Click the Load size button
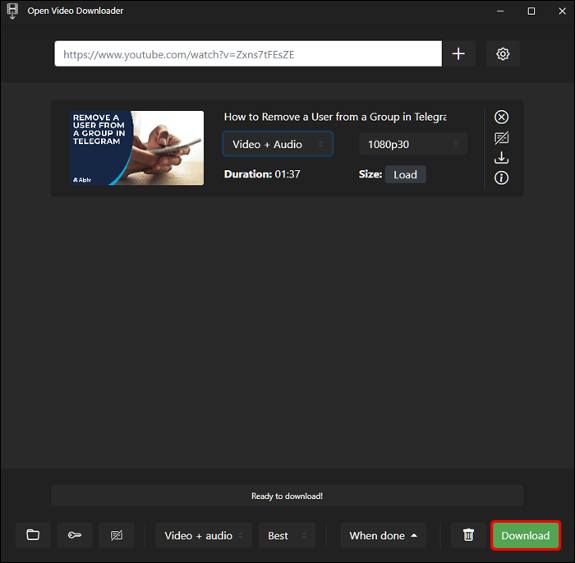Viewport: 575px width, 563px height. [x=405, y=174]
